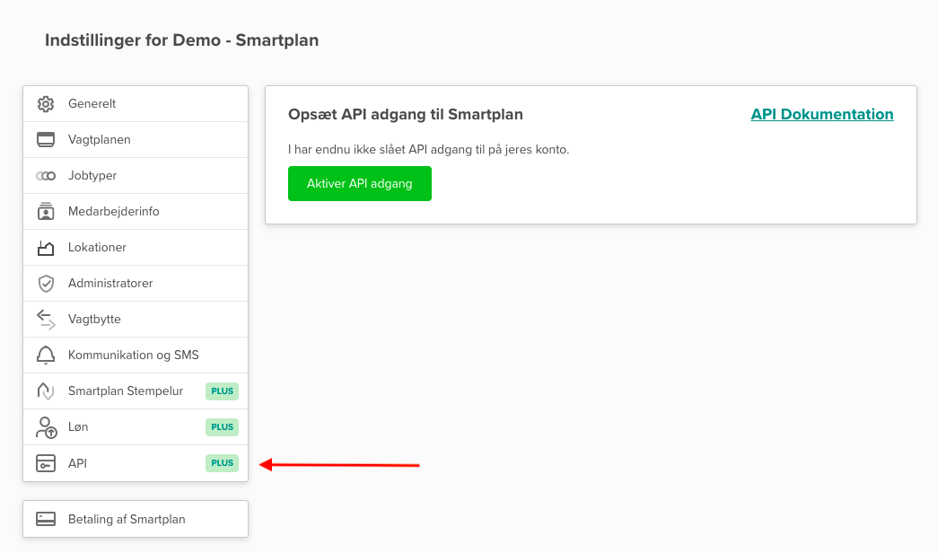Click the Vagtbytte swap arrows icon
The image size is (937, 553).
pyautogui.click(x=46, y=320)
